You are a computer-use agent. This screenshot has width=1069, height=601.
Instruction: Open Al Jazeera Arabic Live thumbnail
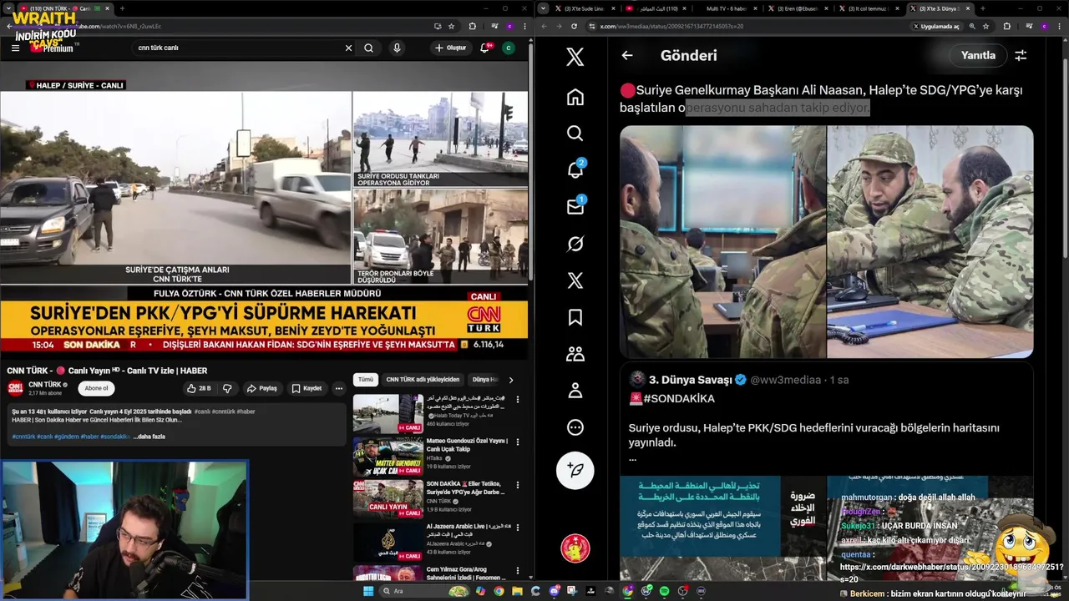click(x=388, y=542)
